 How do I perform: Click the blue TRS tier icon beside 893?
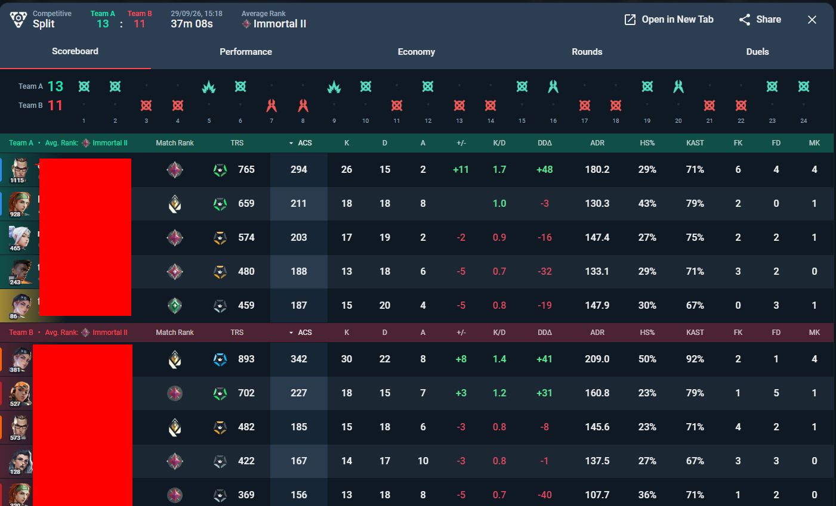pos(220,359)
